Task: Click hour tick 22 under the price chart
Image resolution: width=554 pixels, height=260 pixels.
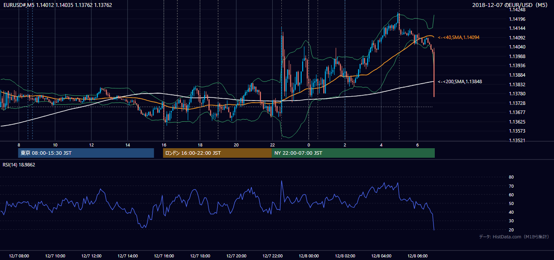Action: pyautogui.click(x=272, y=145)
